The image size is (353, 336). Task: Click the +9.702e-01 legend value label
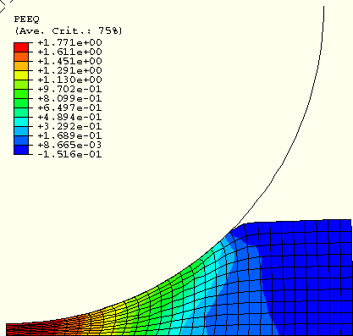[69, 89]
